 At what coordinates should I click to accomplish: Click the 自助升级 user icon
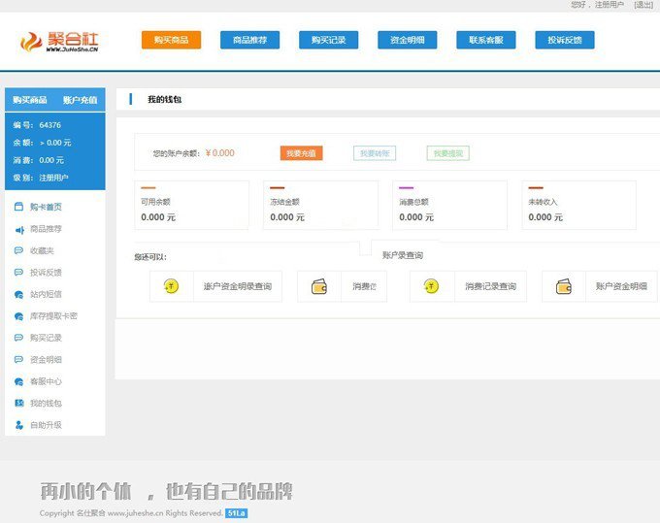(x=19, y=425)
